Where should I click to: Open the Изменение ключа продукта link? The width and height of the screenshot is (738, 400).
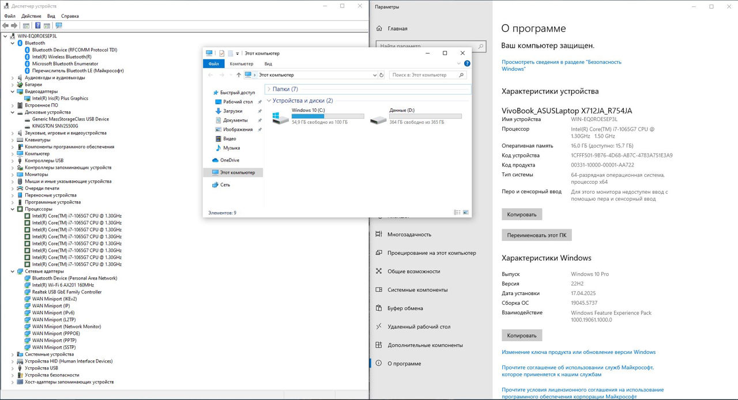(578, 352)
